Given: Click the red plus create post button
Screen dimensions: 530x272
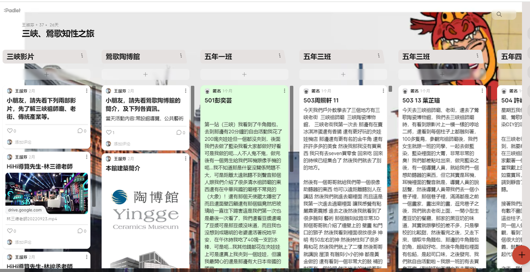Looking at the screenshot, I should coord(522,255).
